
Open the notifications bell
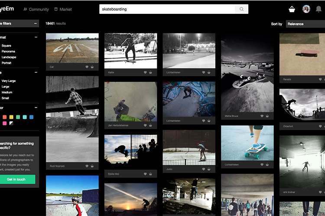(319, 9)
